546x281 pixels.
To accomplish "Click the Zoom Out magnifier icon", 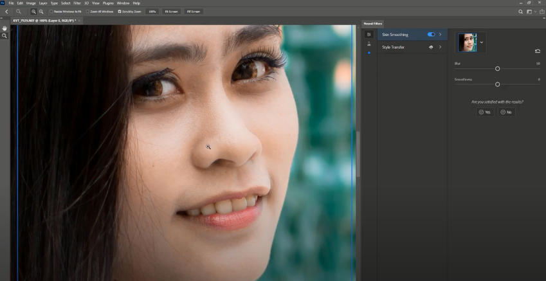I will tap(42, 12).
